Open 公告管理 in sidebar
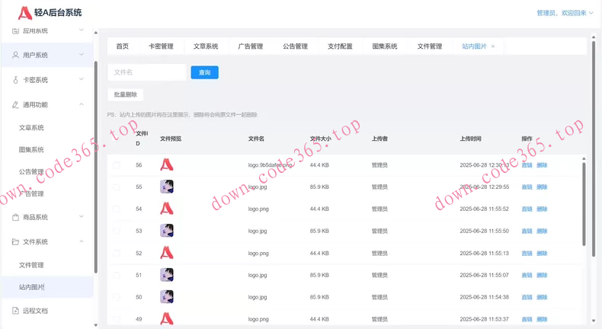 pyautogui.click(x=31, y=171)
